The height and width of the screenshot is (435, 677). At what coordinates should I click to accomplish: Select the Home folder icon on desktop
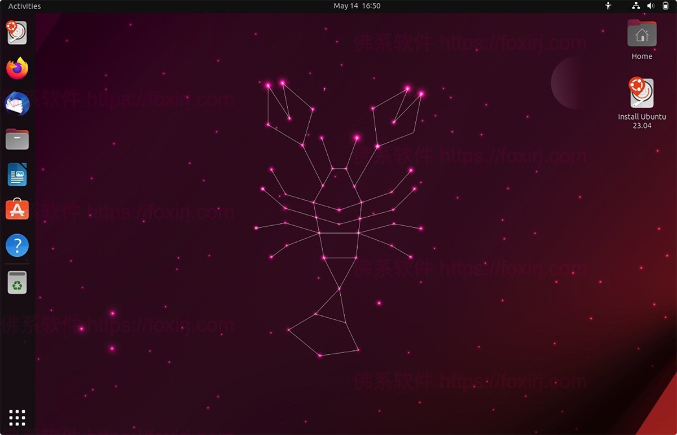click(641, 34)
